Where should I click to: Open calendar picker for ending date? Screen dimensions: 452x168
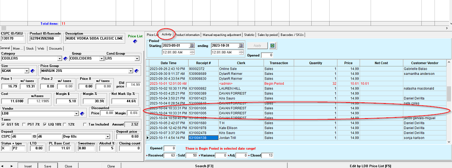tap(241, 45)
